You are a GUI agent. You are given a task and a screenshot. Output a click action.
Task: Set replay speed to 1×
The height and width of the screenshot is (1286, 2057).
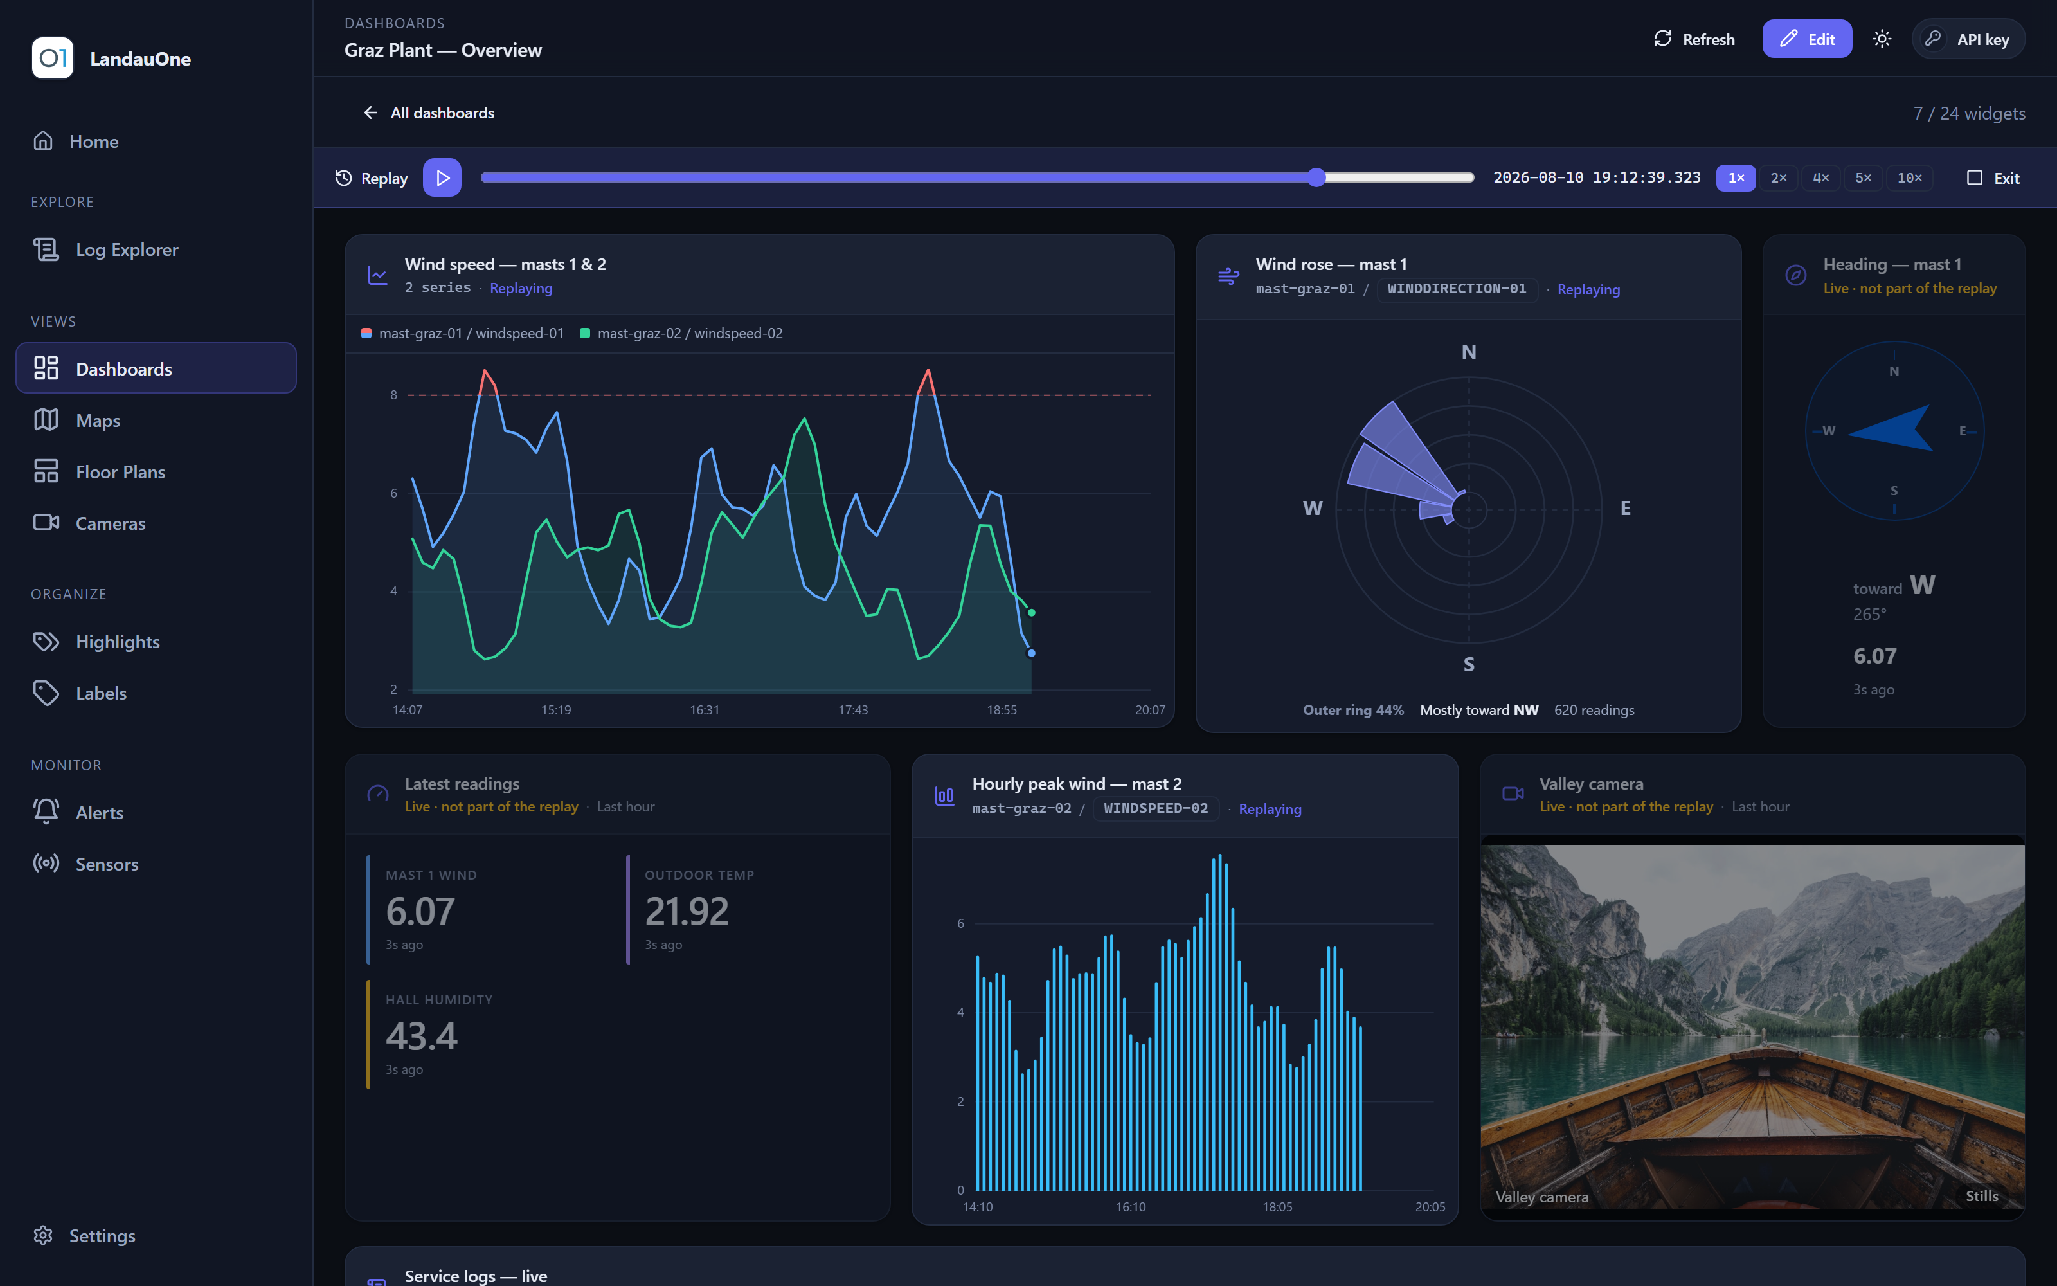(1736, 177)
